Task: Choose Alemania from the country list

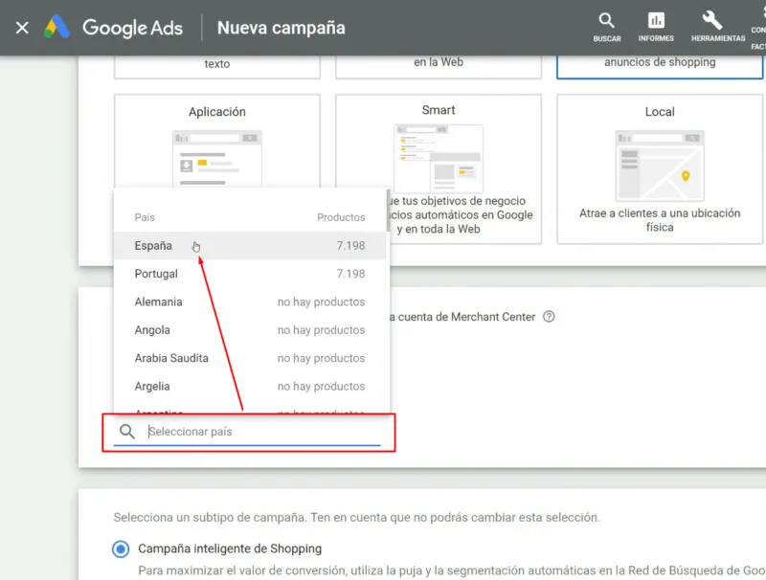Action: point(250,302)
